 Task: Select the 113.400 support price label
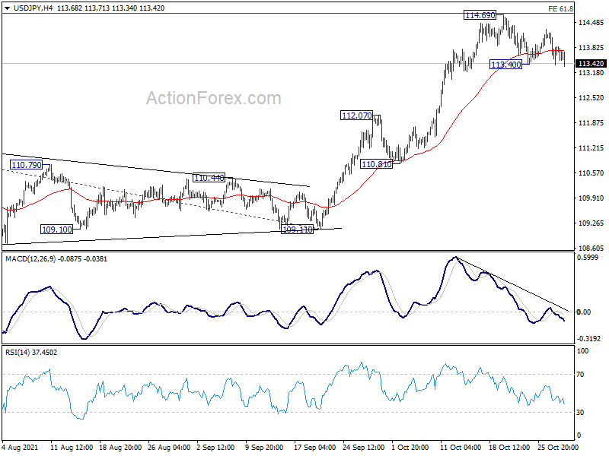click(x=505, y=65)
